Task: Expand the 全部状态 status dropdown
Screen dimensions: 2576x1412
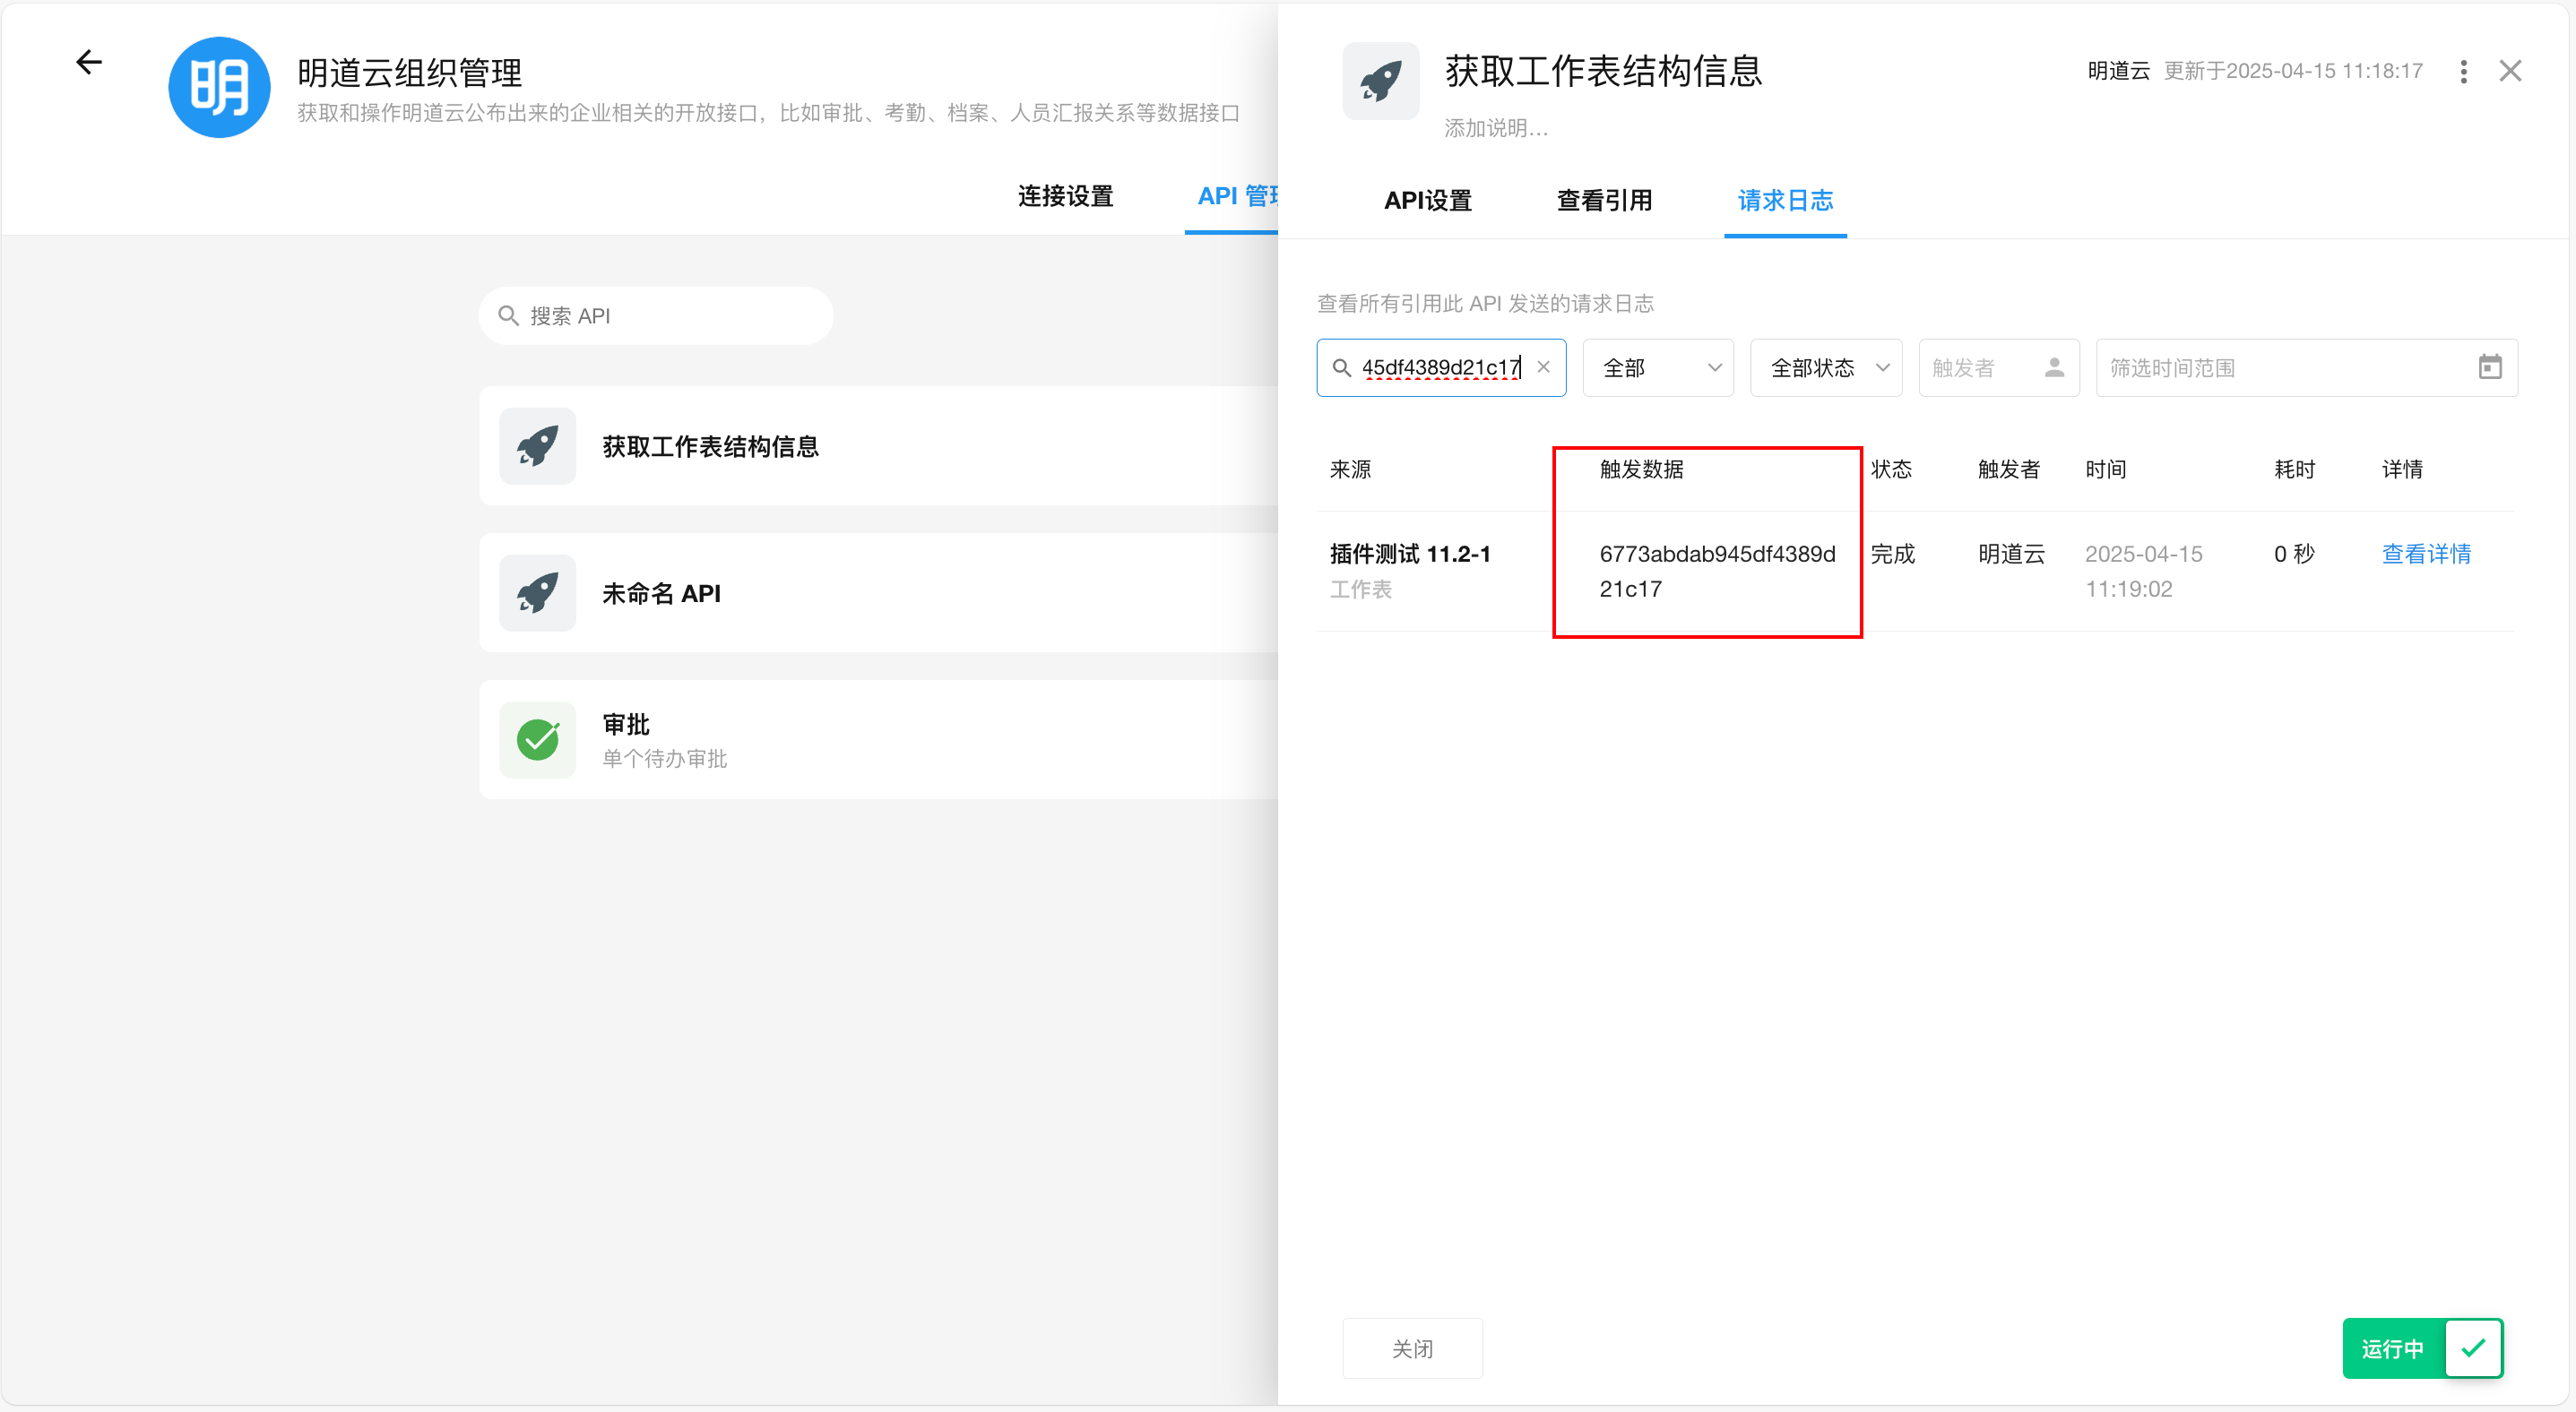Action: (1826, 367)
